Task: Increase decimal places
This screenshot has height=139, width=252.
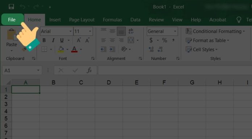Action: 151,49
